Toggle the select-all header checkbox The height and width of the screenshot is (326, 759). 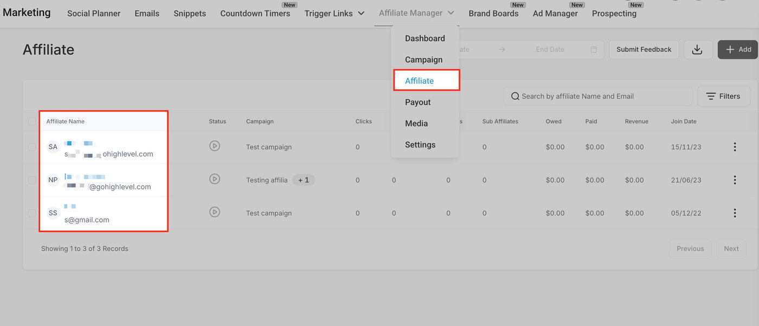32,121
